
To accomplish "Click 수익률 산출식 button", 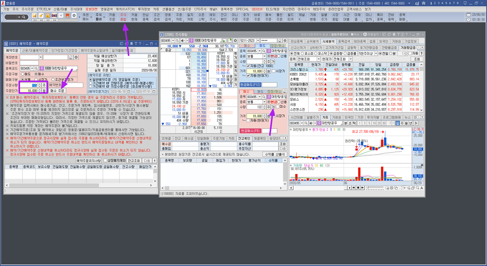I will (x=274, y=154).
